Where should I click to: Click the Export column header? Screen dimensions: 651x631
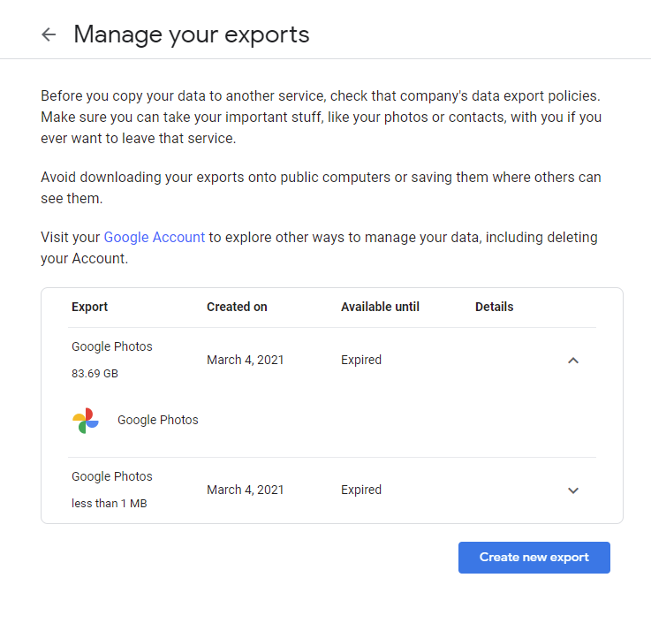[x=89, y=308]
